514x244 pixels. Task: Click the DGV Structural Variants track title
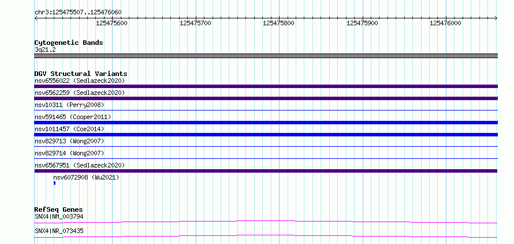81,74
